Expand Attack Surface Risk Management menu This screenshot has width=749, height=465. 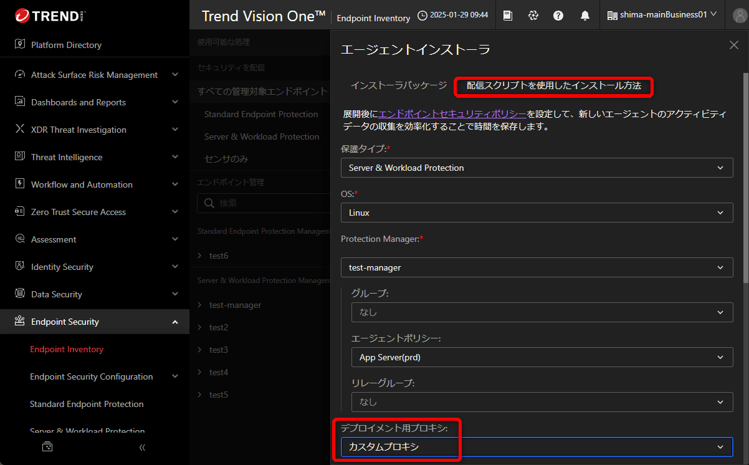175,75
